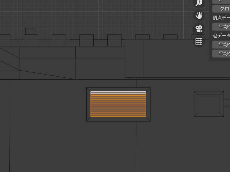Image resolution: width=230 pixels, height=172 pixels.
Task: Click the hand pan view icon
Action: [199, 15]
